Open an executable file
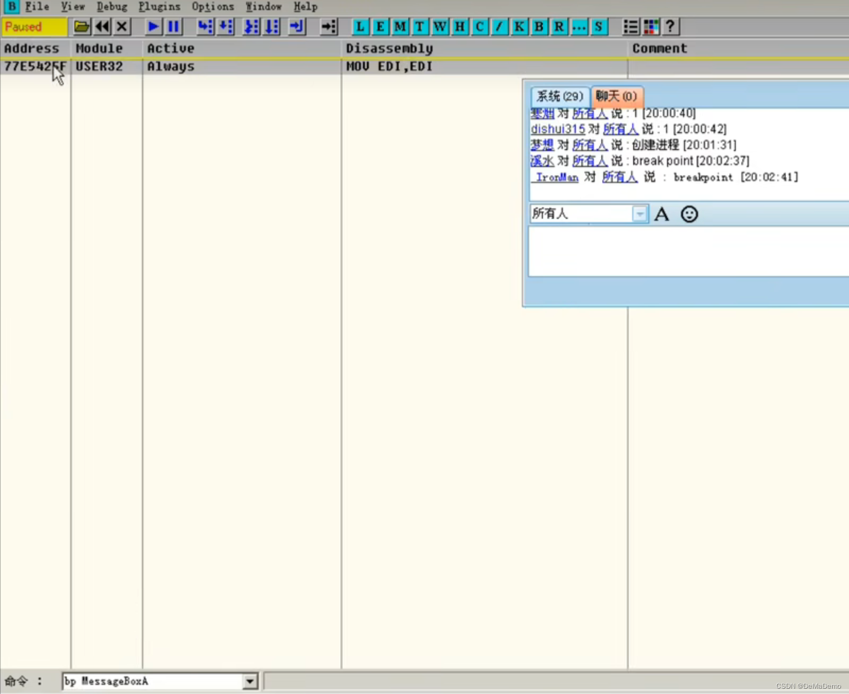The height and width of the screenshot is (694, 849). (x=81, y=26)
